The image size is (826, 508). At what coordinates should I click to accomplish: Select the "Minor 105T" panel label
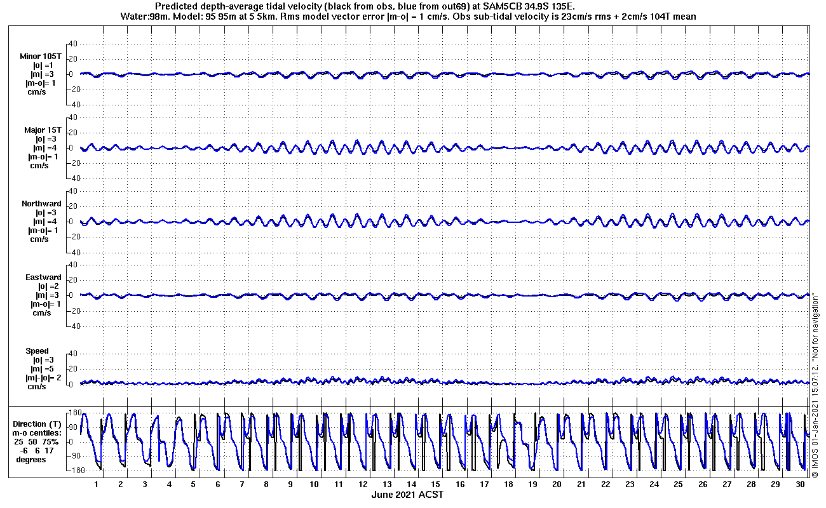click(41, 57)
